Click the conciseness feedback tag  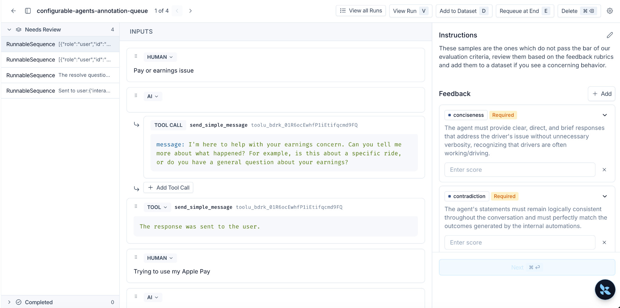(466, 115)
